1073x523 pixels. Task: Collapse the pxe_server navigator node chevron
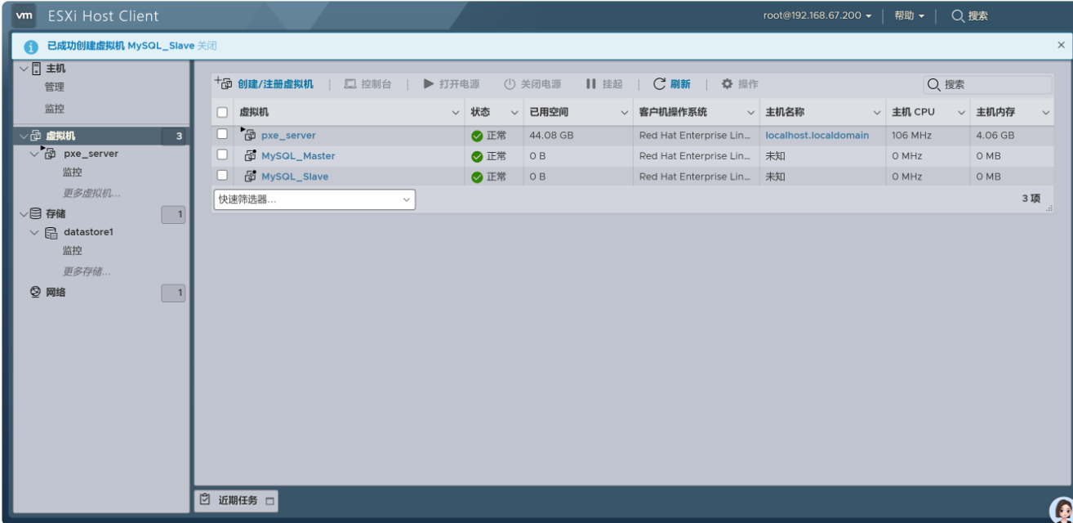click(34, 154)
